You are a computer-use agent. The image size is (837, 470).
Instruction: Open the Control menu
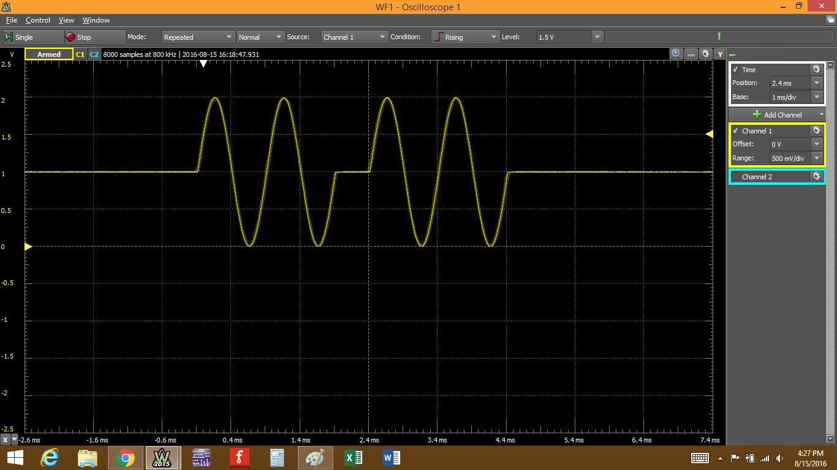point(38,20)
